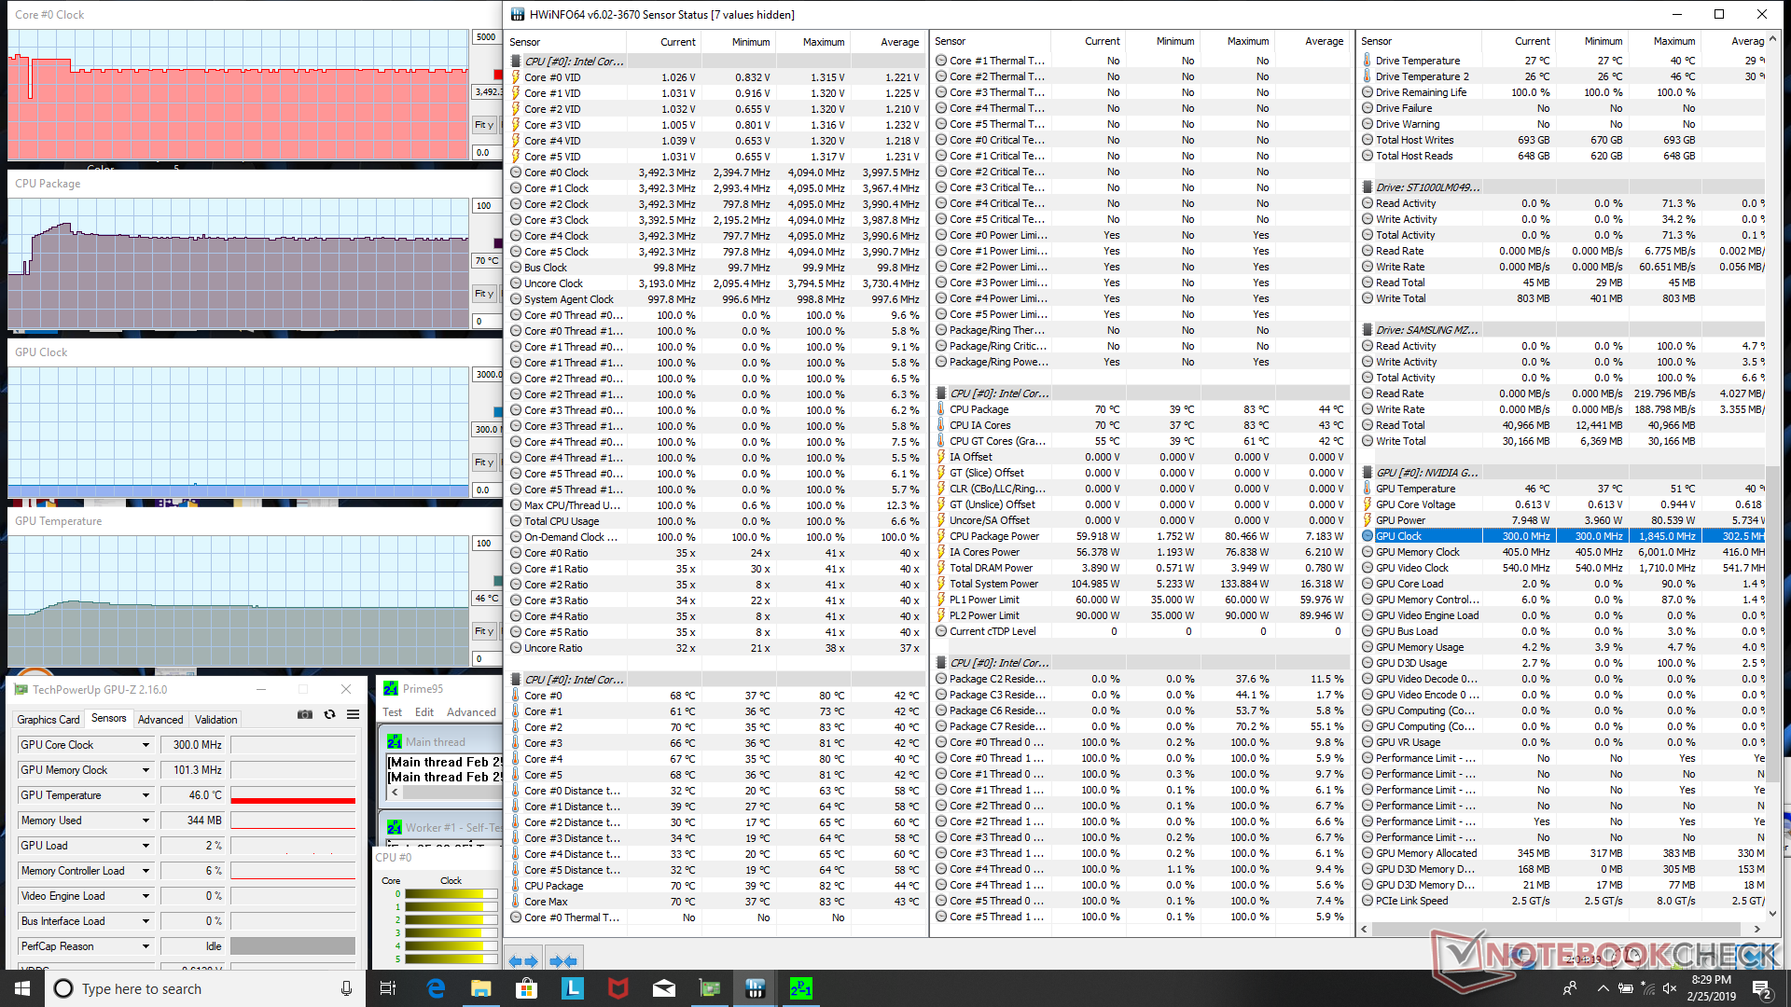Open Prime95 Advanced menu

[471, 712]
